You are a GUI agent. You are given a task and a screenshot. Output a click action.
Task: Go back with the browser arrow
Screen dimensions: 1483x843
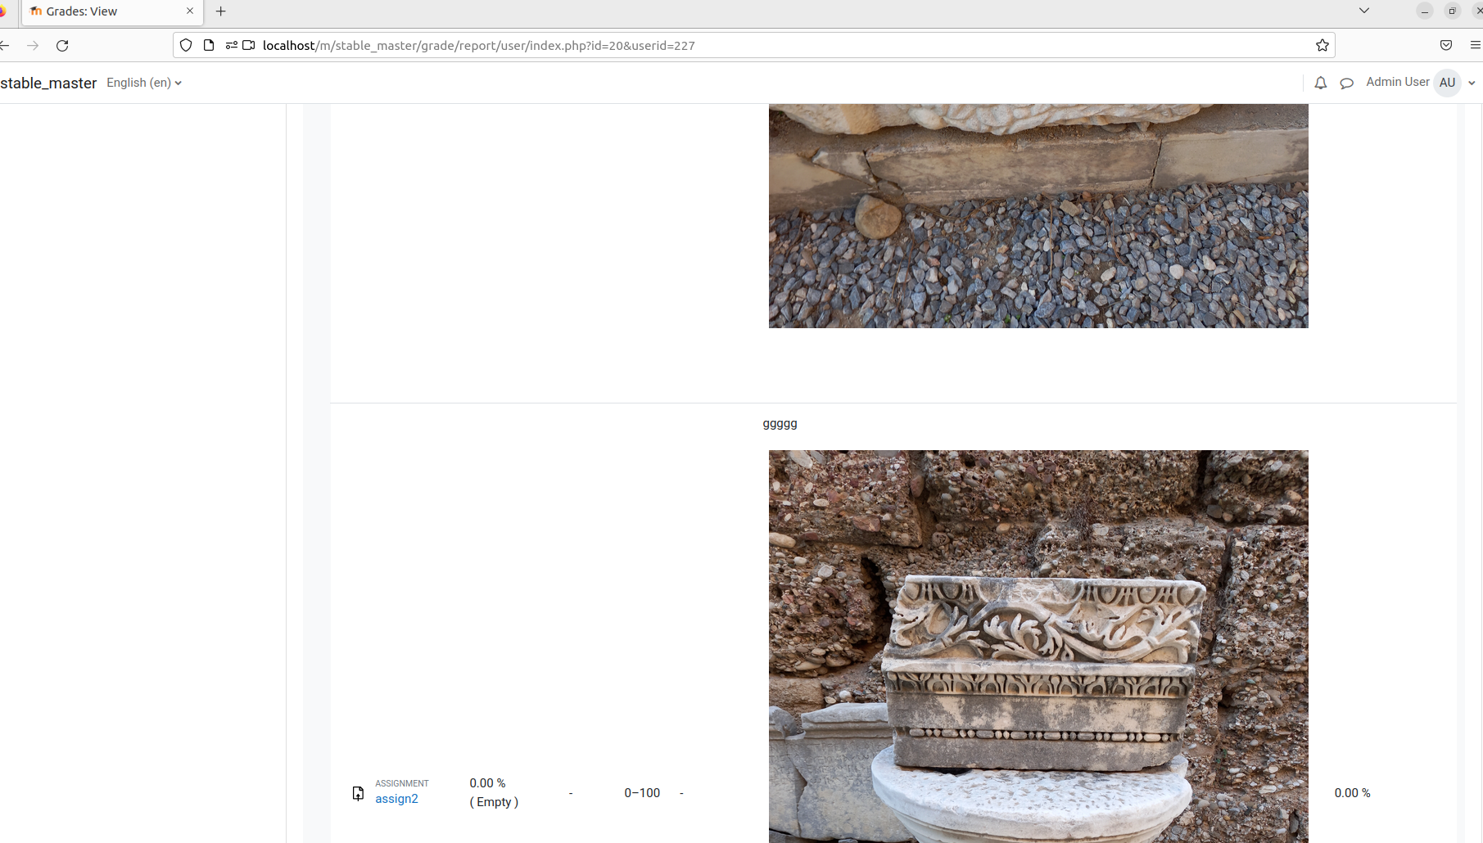click(x=4, y=46)
